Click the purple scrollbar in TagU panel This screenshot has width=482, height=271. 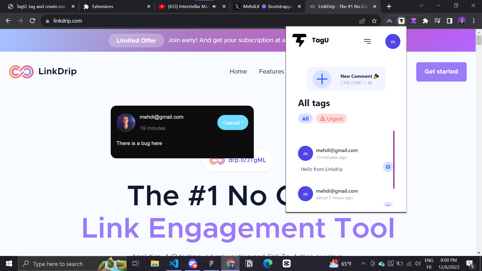point(394,160)
